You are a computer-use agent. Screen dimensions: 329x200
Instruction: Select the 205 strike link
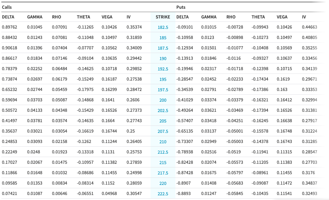[163, 121]
